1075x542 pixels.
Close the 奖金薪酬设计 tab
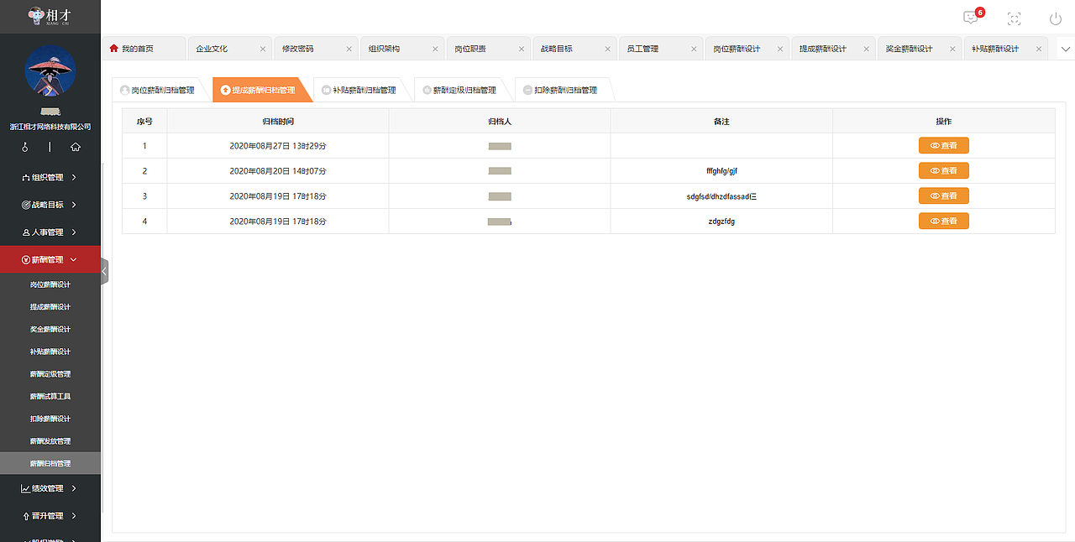point(953,49)
